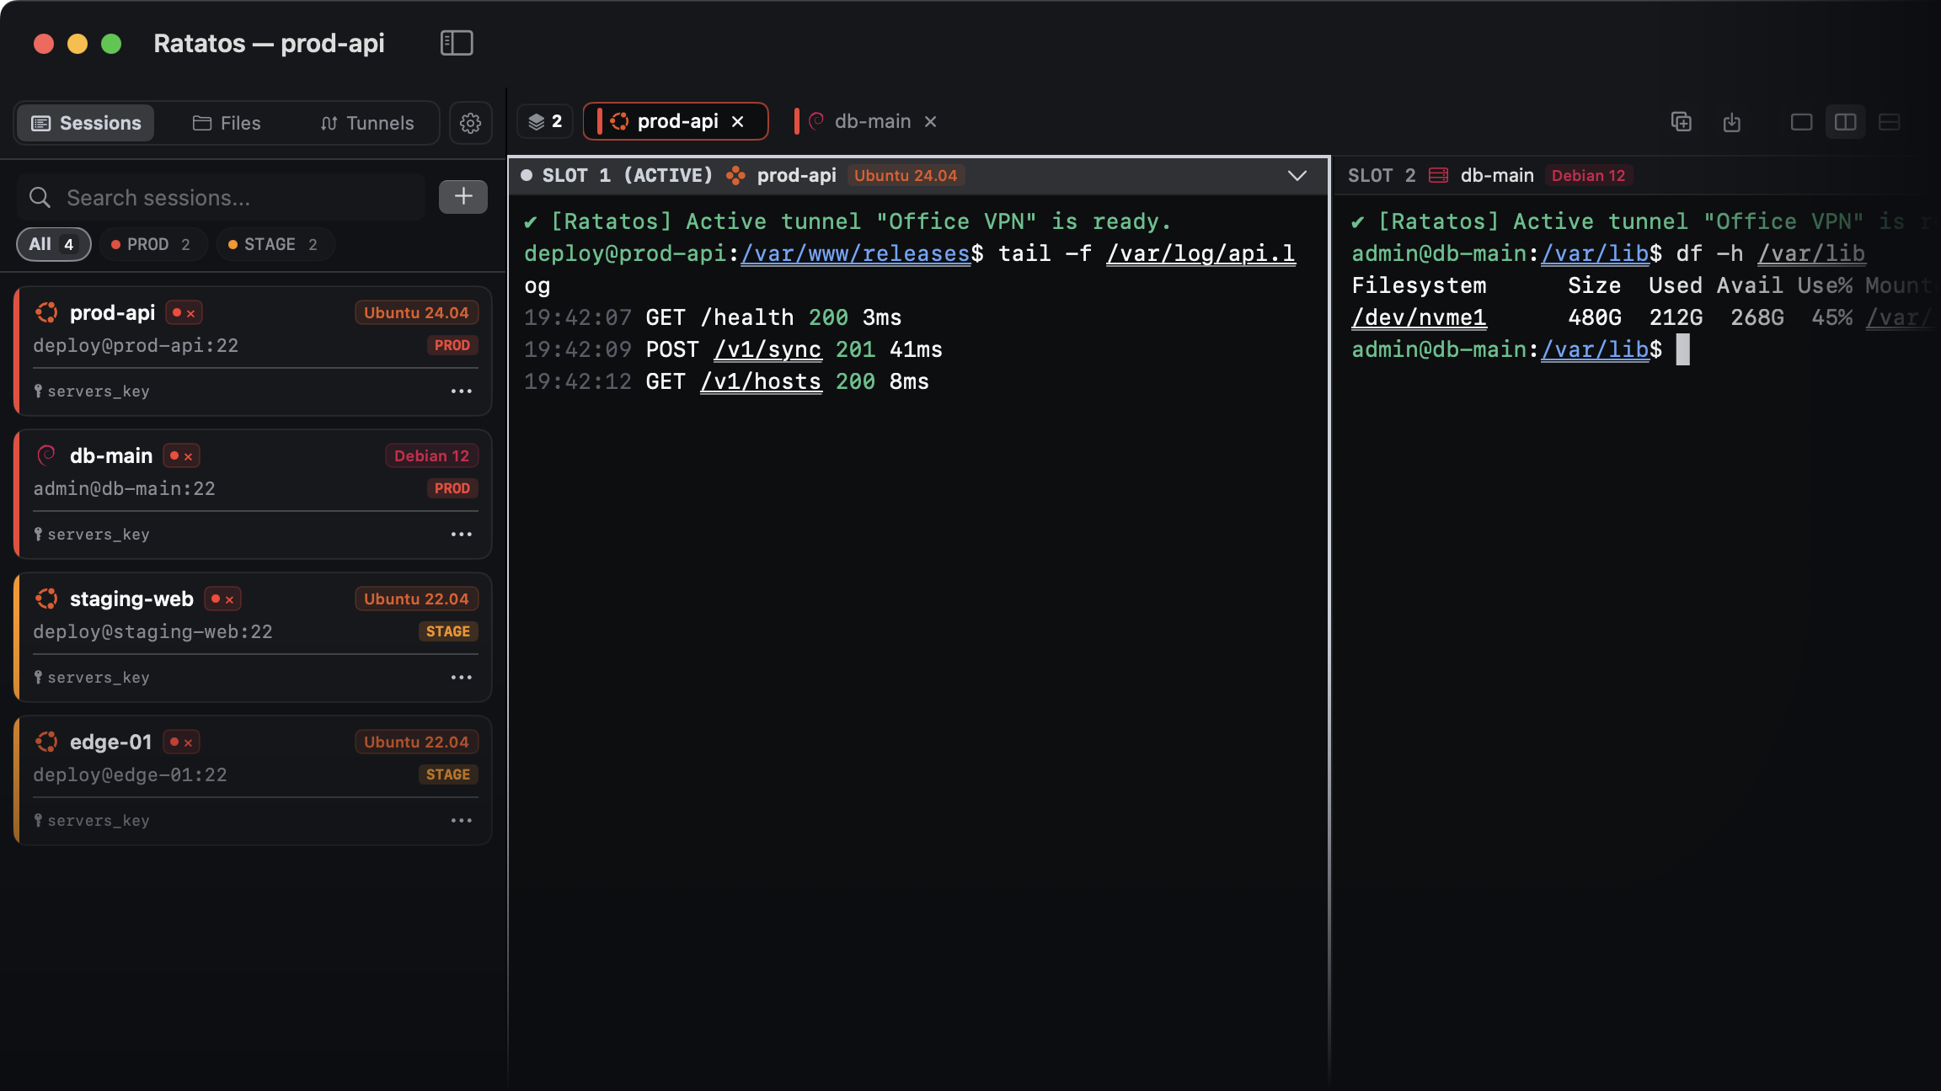Click the Ubuntu 24.04 badge in Slot 1 header
1941x1091 pixels.
point(906,175)
